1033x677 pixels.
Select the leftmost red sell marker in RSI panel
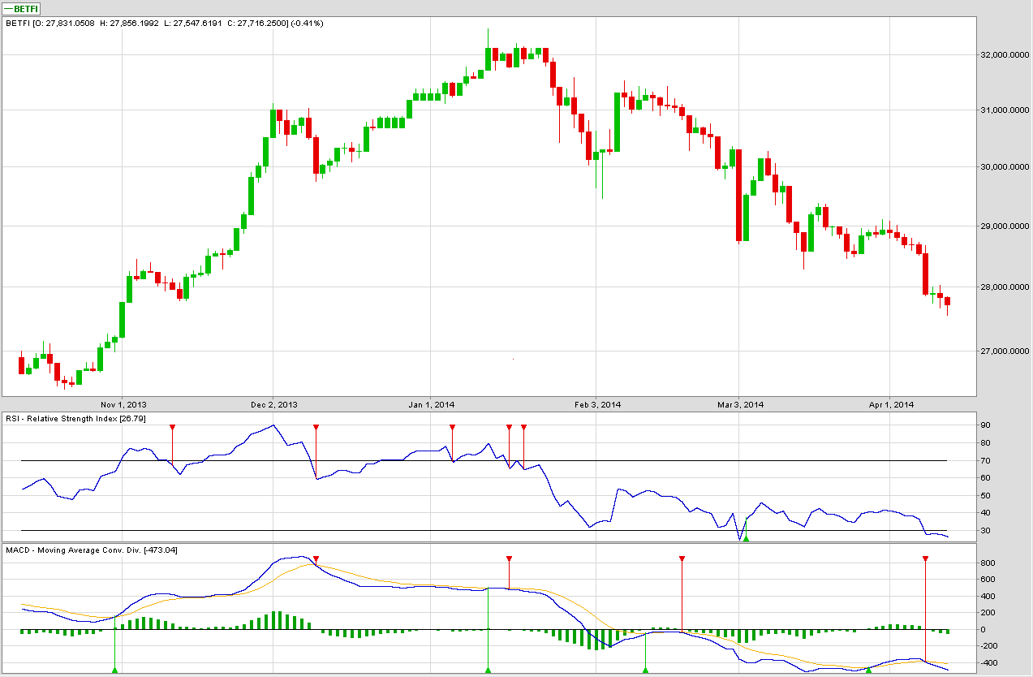(x=172, y=427)
